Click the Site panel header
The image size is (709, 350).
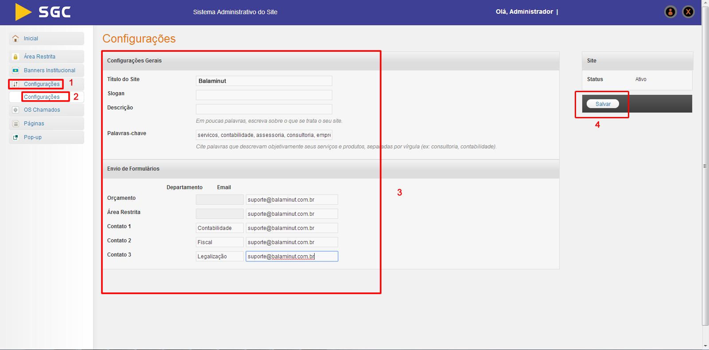(637, 61)
